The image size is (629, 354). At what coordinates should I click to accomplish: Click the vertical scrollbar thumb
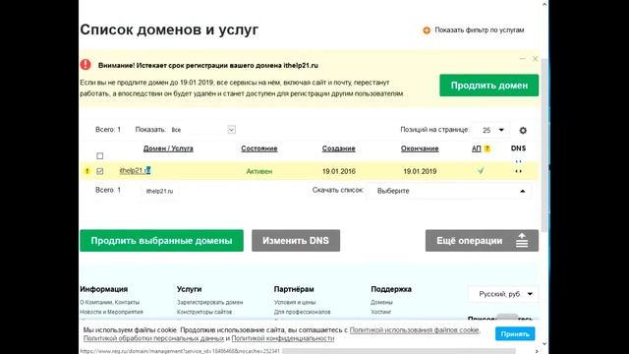coord(544,145)
